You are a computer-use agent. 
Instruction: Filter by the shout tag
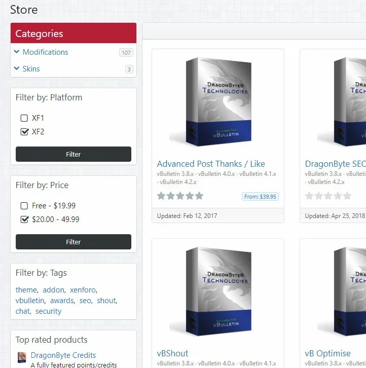pos(107,301)
